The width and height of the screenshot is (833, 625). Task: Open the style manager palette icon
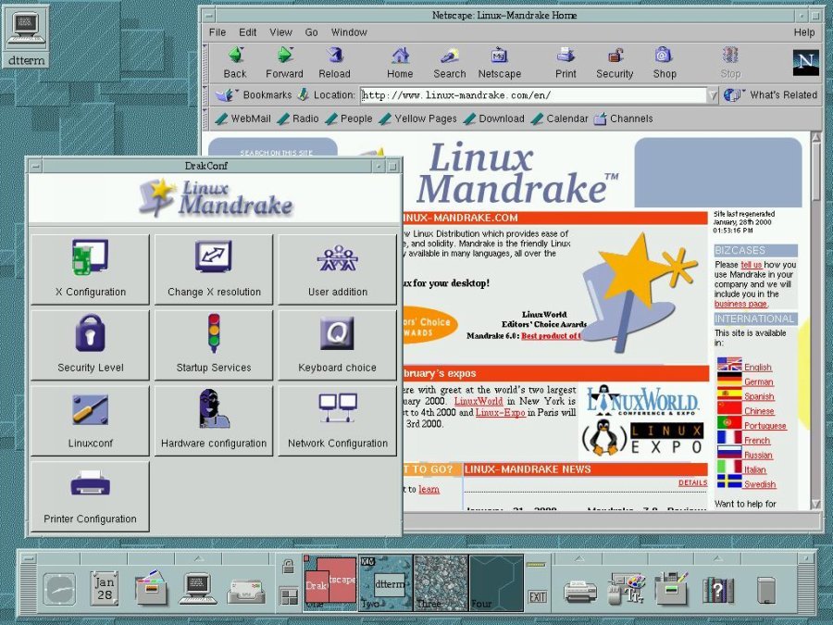coord(627,588)
